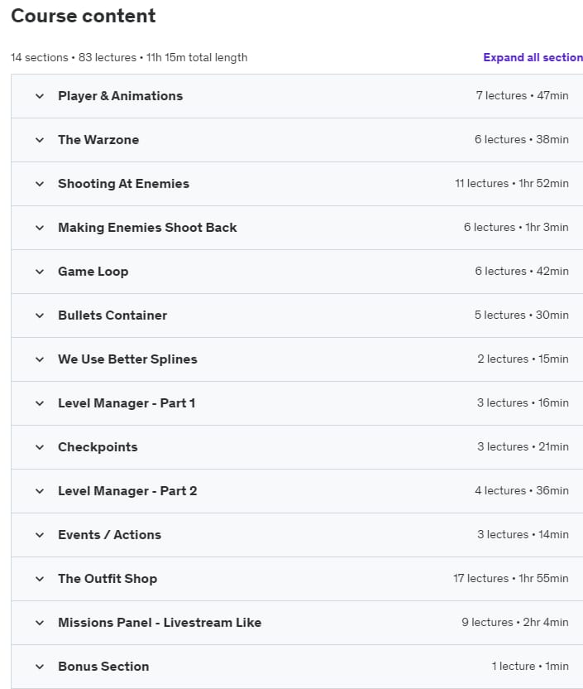
Task: Click Making Enemies Shoot Back title
Action: tap(147, 228)
